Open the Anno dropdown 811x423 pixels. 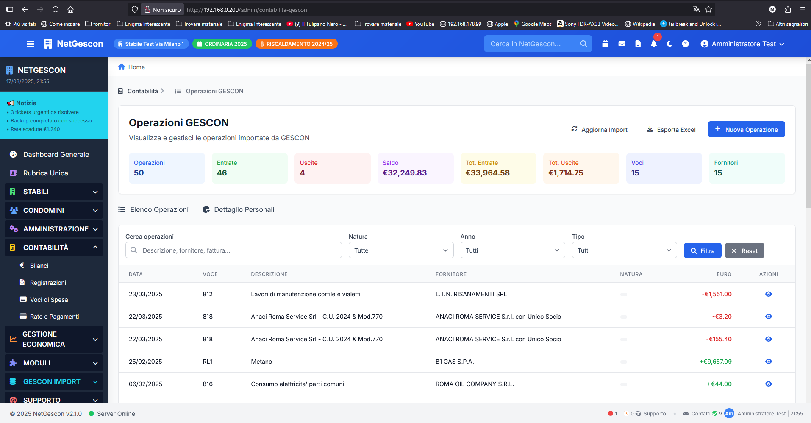(513, 250)
